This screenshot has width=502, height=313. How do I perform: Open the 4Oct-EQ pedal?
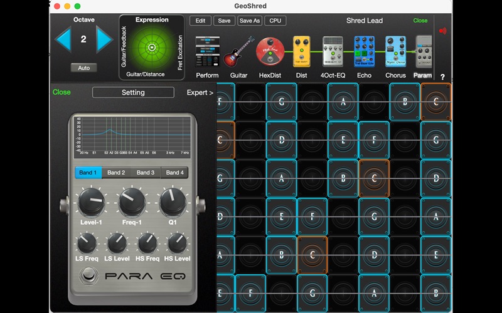click(333, 51)
